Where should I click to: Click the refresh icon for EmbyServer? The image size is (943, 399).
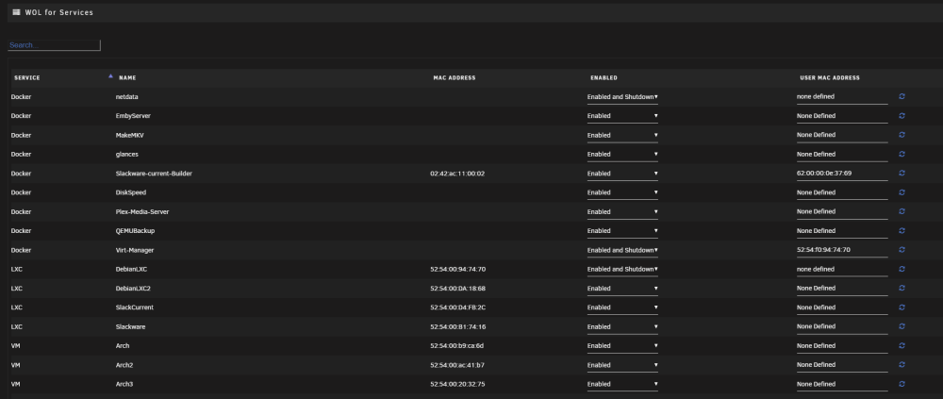point(902,115)
